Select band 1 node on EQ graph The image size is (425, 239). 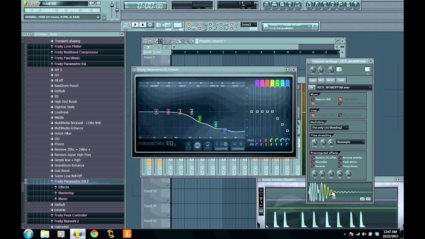[x=156, y=112]
